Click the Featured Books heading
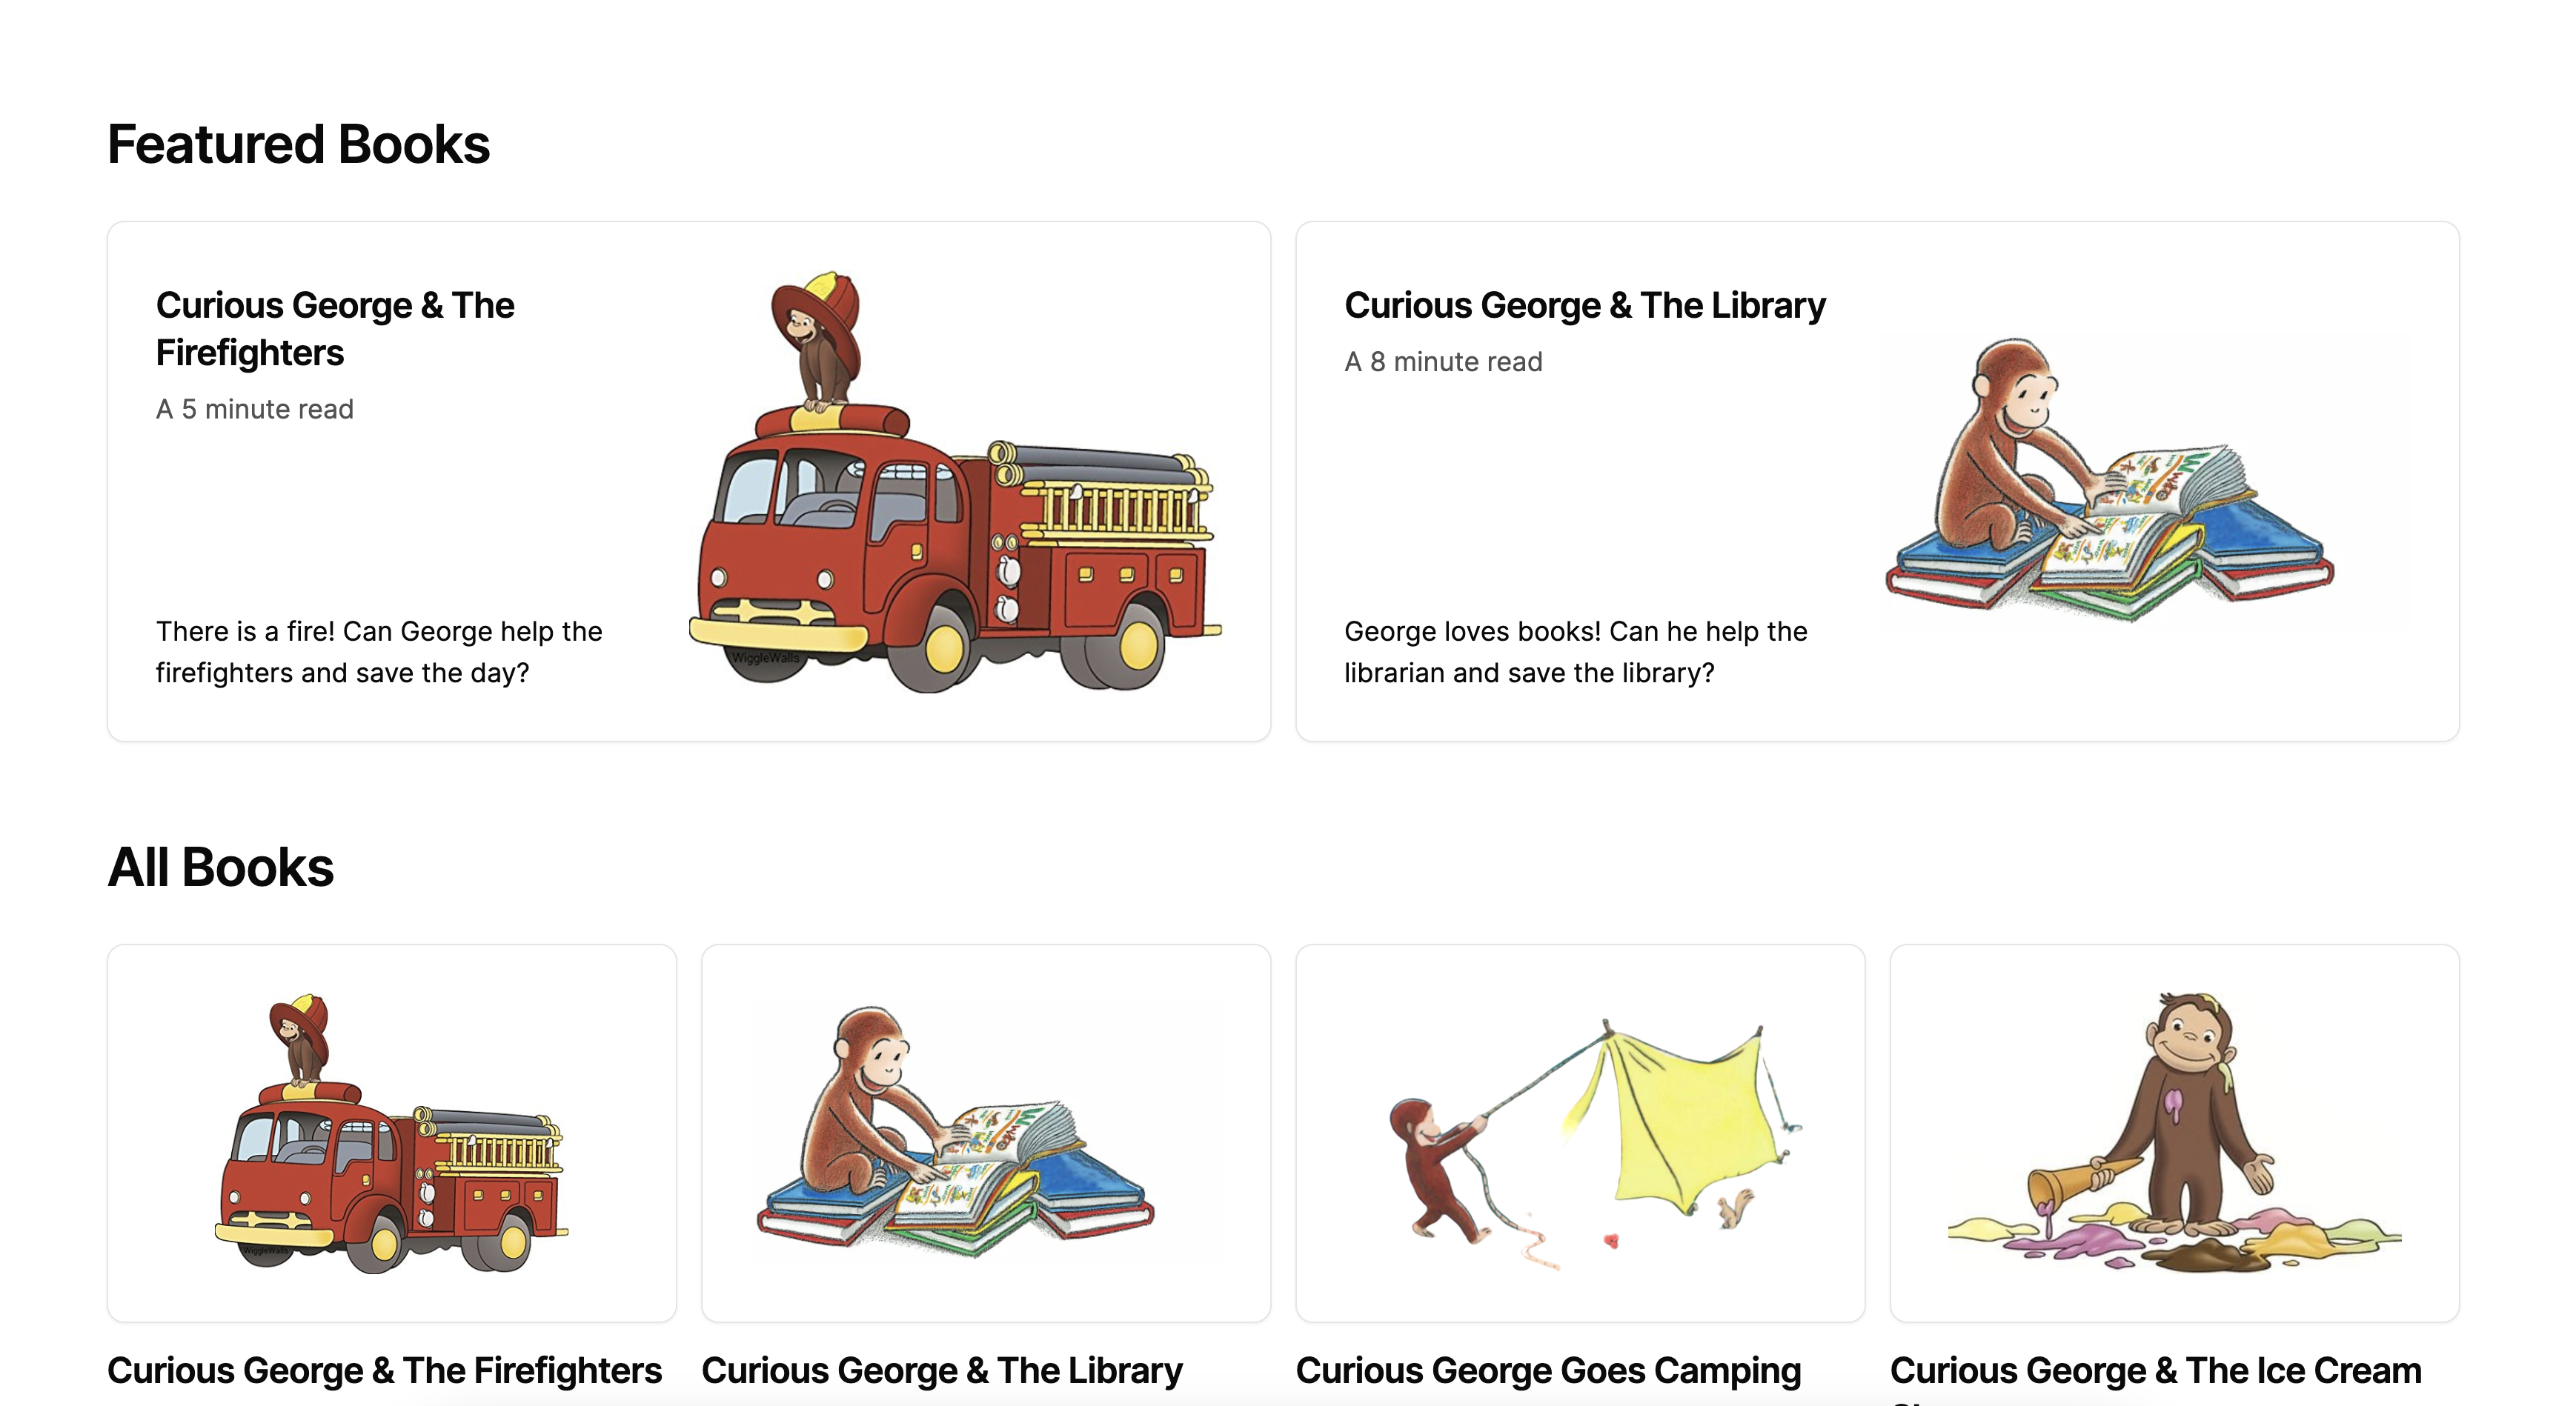2576x1406 pixels. [299, 144]
